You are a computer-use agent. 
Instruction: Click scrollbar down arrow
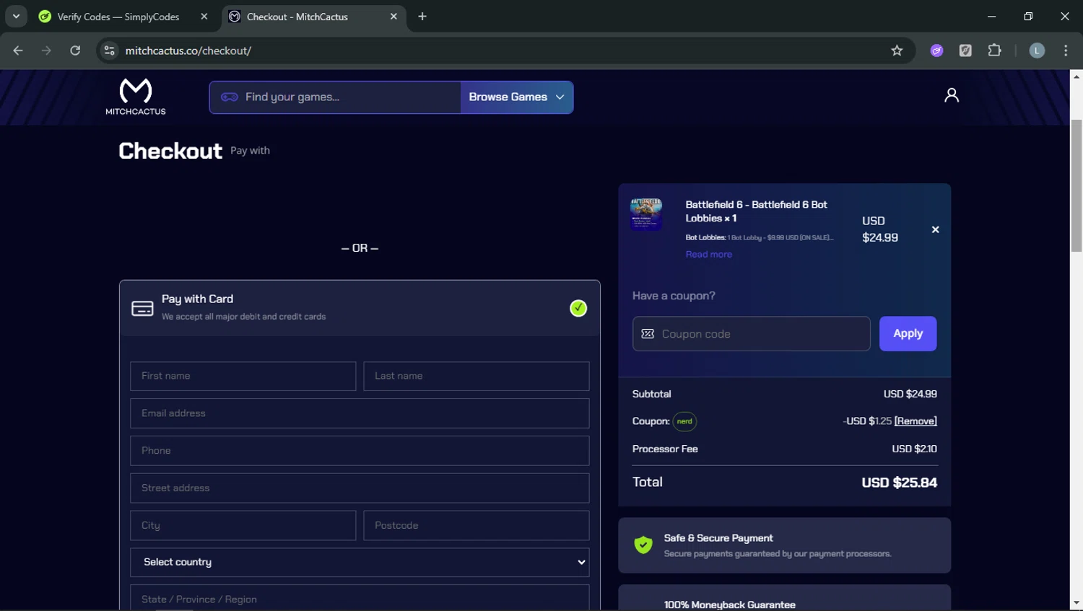coord(1077,602)
